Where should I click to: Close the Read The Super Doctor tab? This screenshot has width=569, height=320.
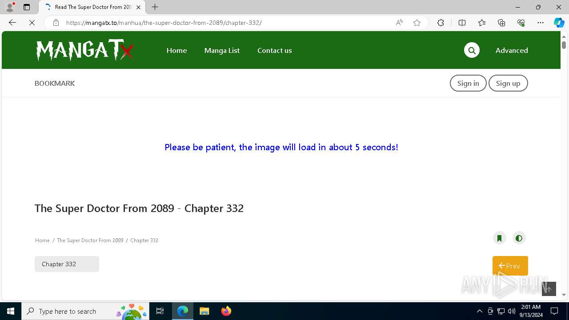(x=139, y=7)
